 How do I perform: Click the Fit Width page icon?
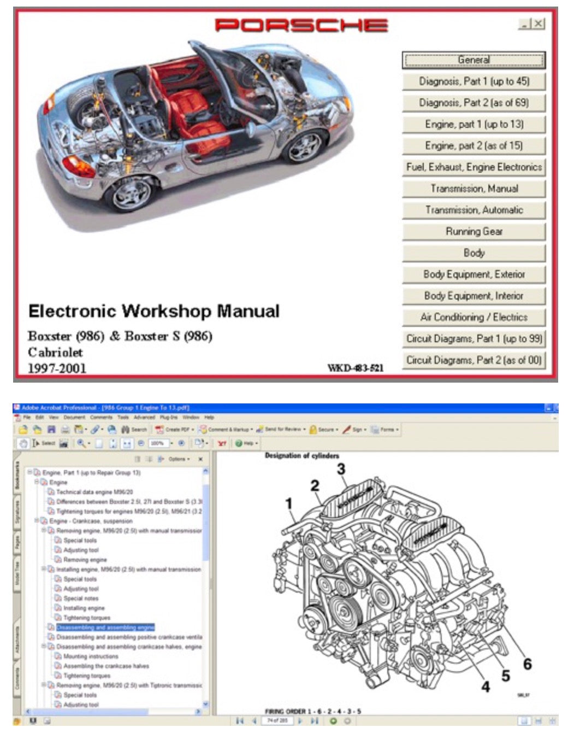coord(127,443)
